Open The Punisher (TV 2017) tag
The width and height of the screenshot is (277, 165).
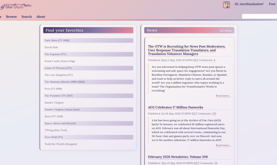click(59, 96)
